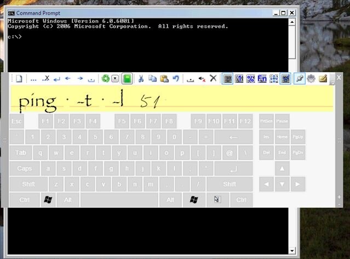Click the blue Undo arrow icon
The image size is (350, 259).
(176, 78)
